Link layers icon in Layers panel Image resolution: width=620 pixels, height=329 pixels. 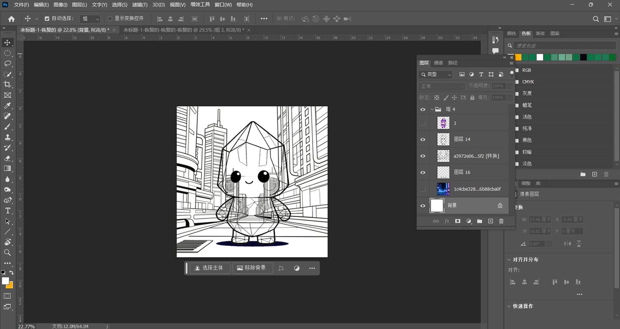click(x=436, y=221)
